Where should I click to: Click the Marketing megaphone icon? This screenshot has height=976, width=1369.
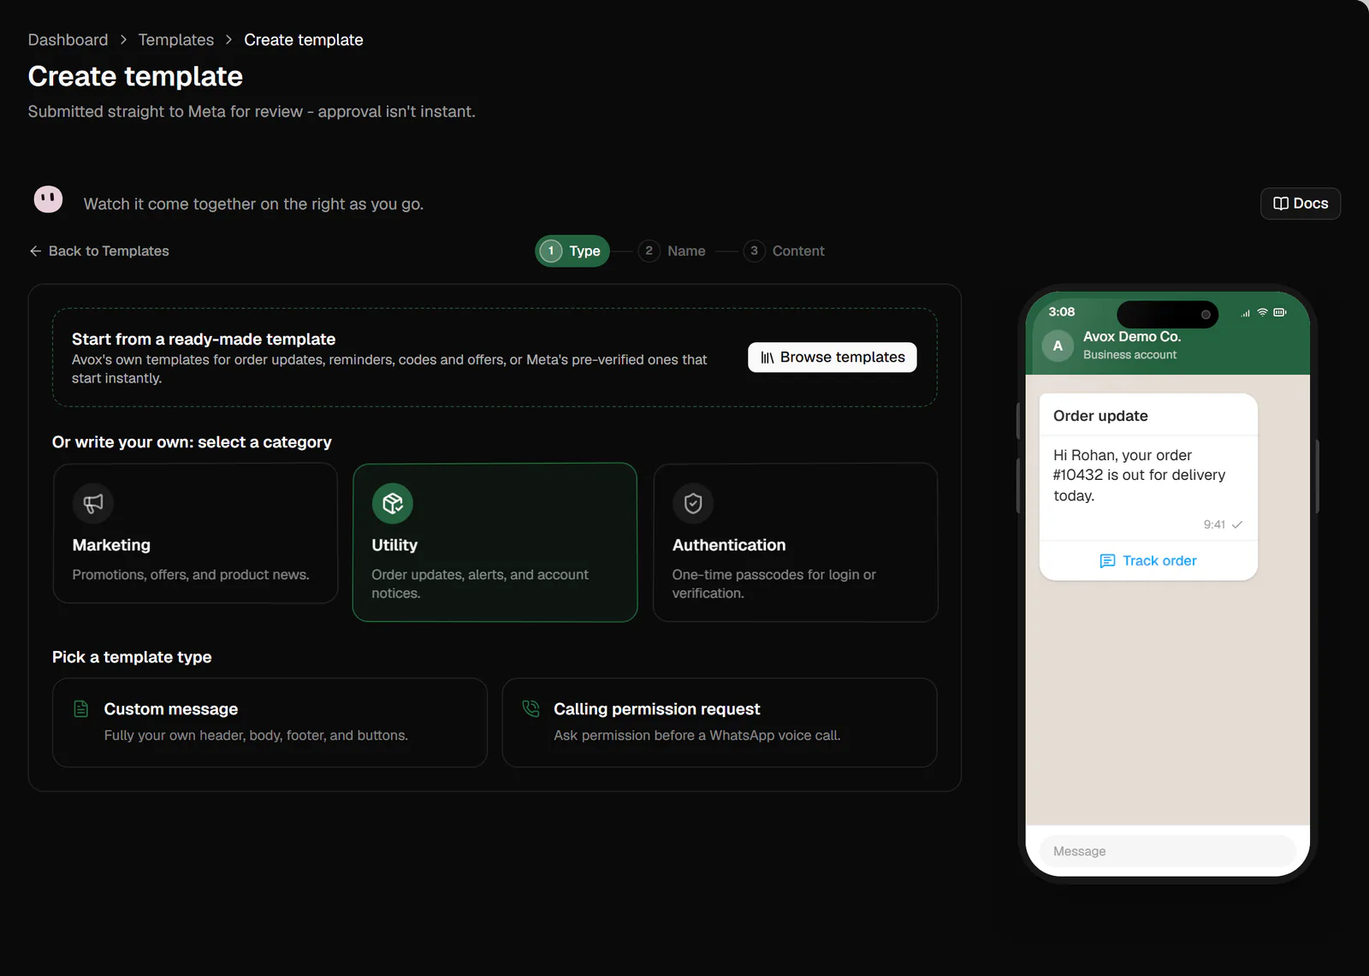93,503
